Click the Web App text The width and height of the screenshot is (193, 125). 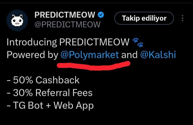click(74, 105)
